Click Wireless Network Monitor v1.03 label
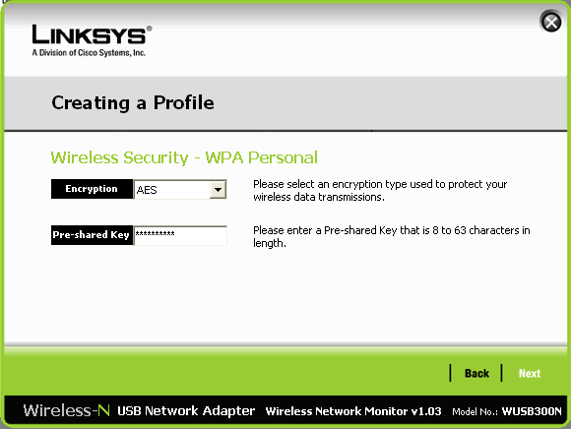The image size is (571, 429). point(353,411)
